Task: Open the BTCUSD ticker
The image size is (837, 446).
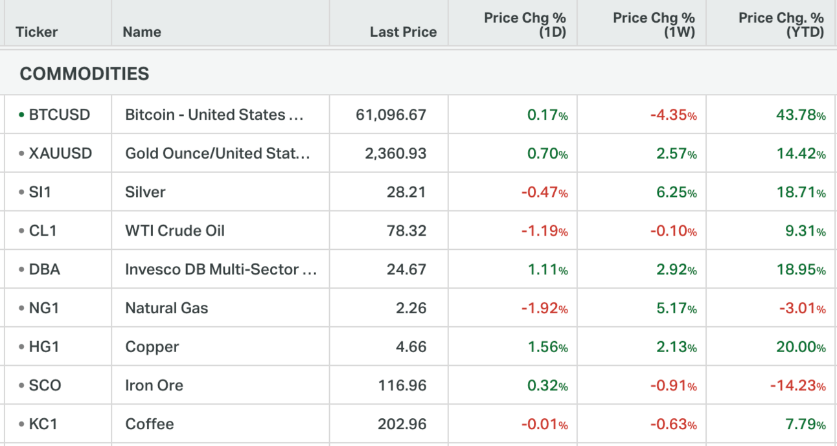Action: pyautogui.click(x=60, y=115)
